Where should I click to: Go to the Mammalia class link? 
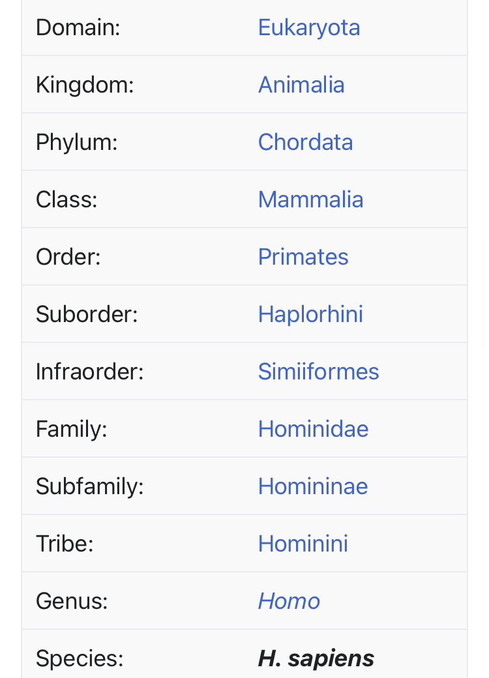(310, 199)
